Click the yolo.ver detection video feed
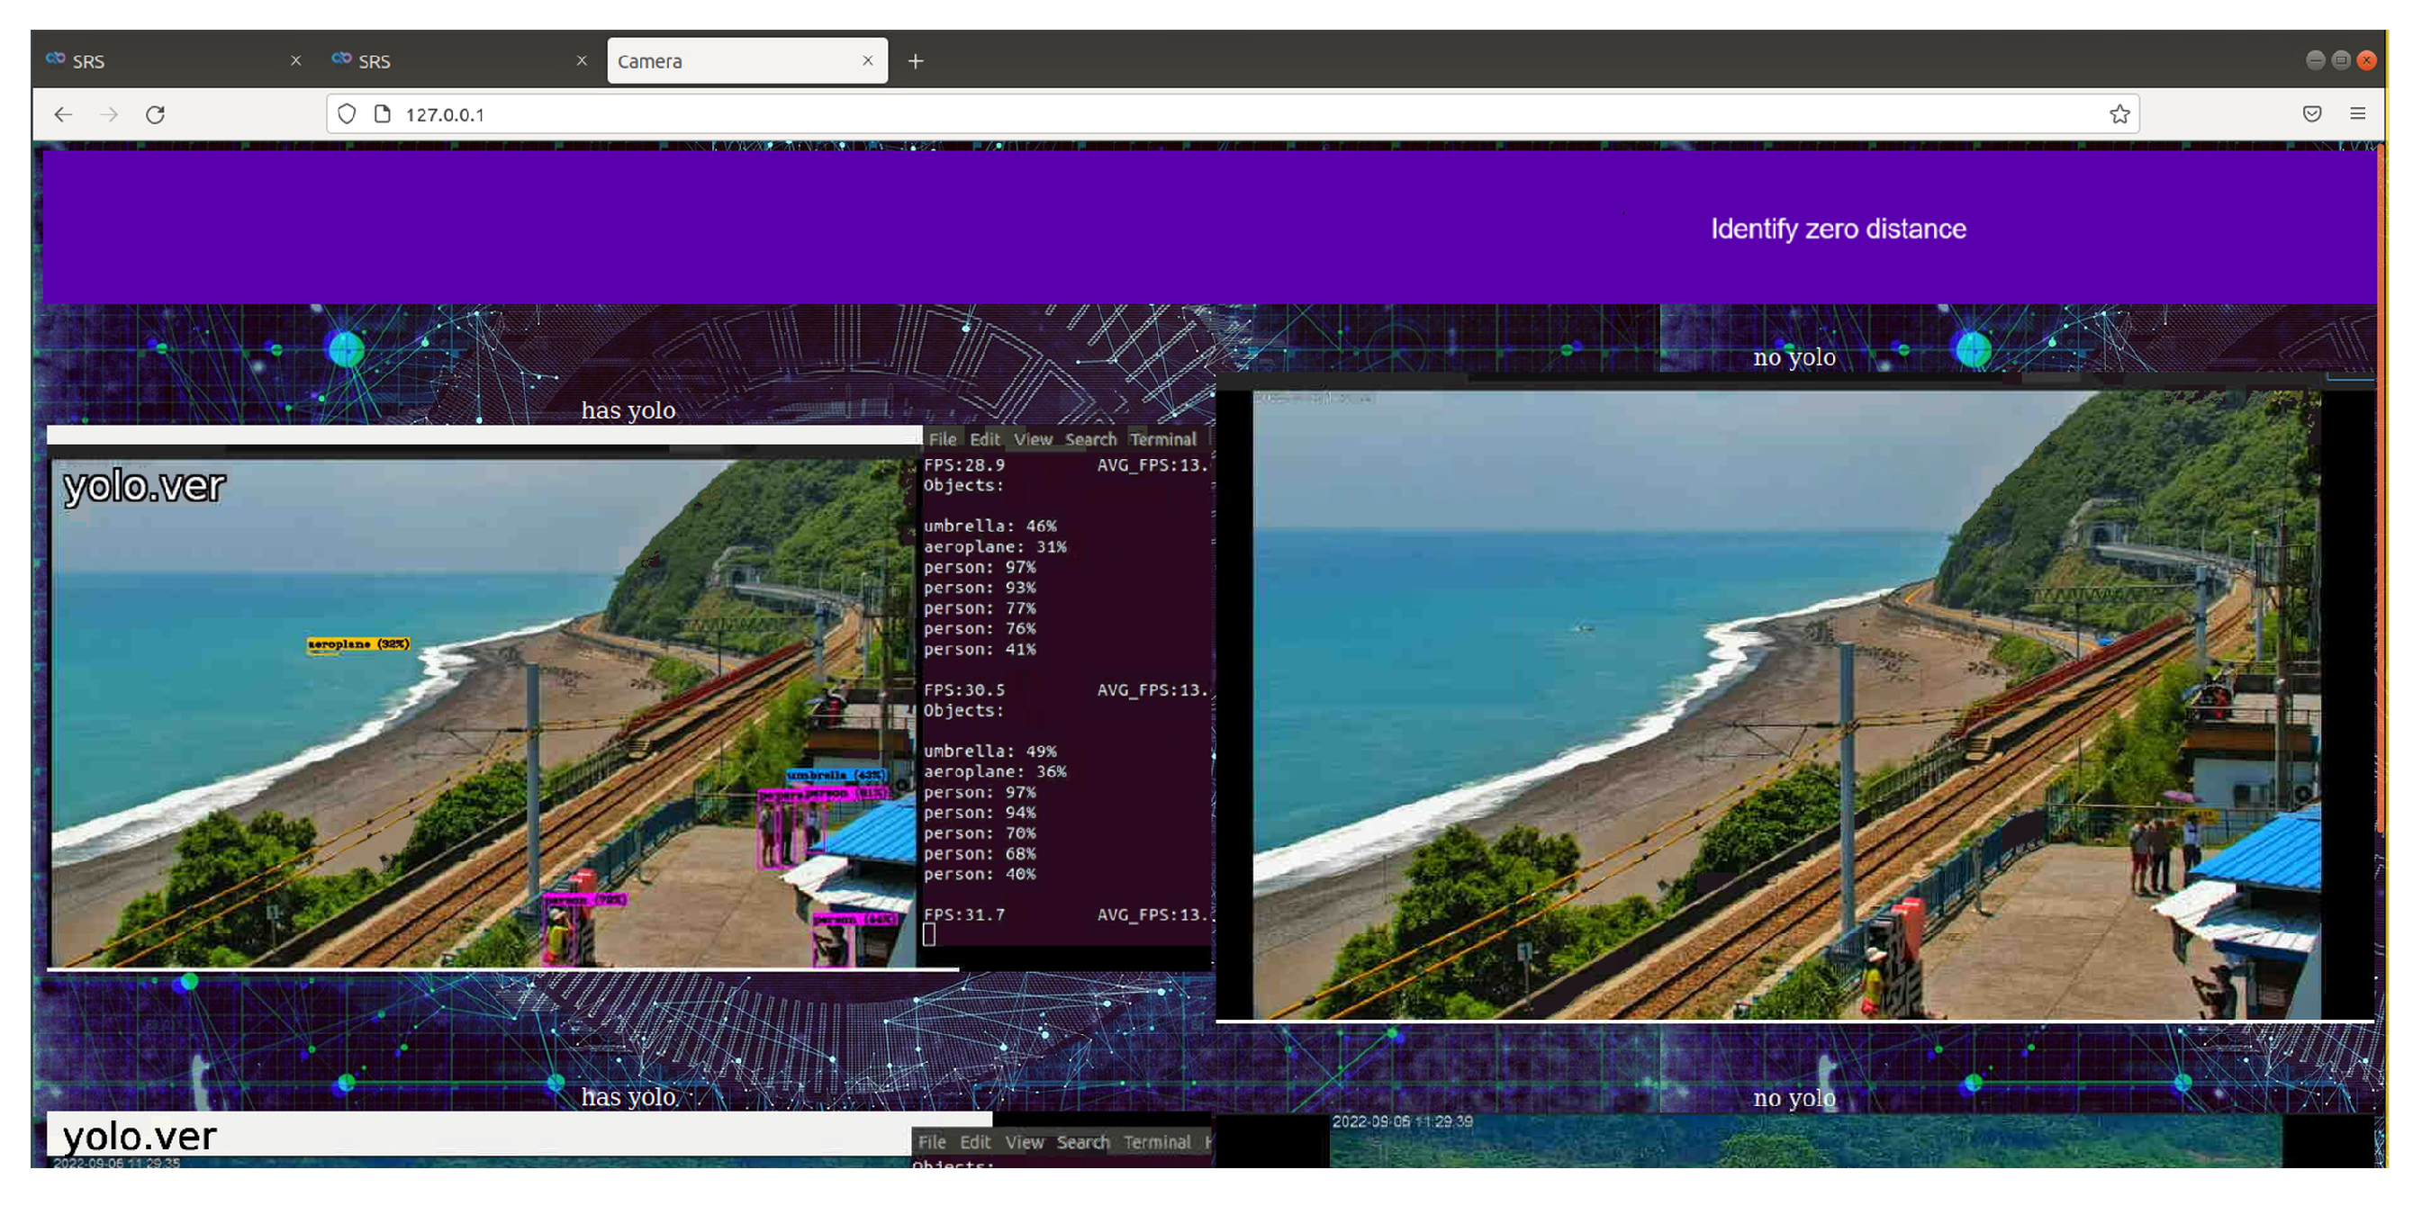 pos(483,712)
